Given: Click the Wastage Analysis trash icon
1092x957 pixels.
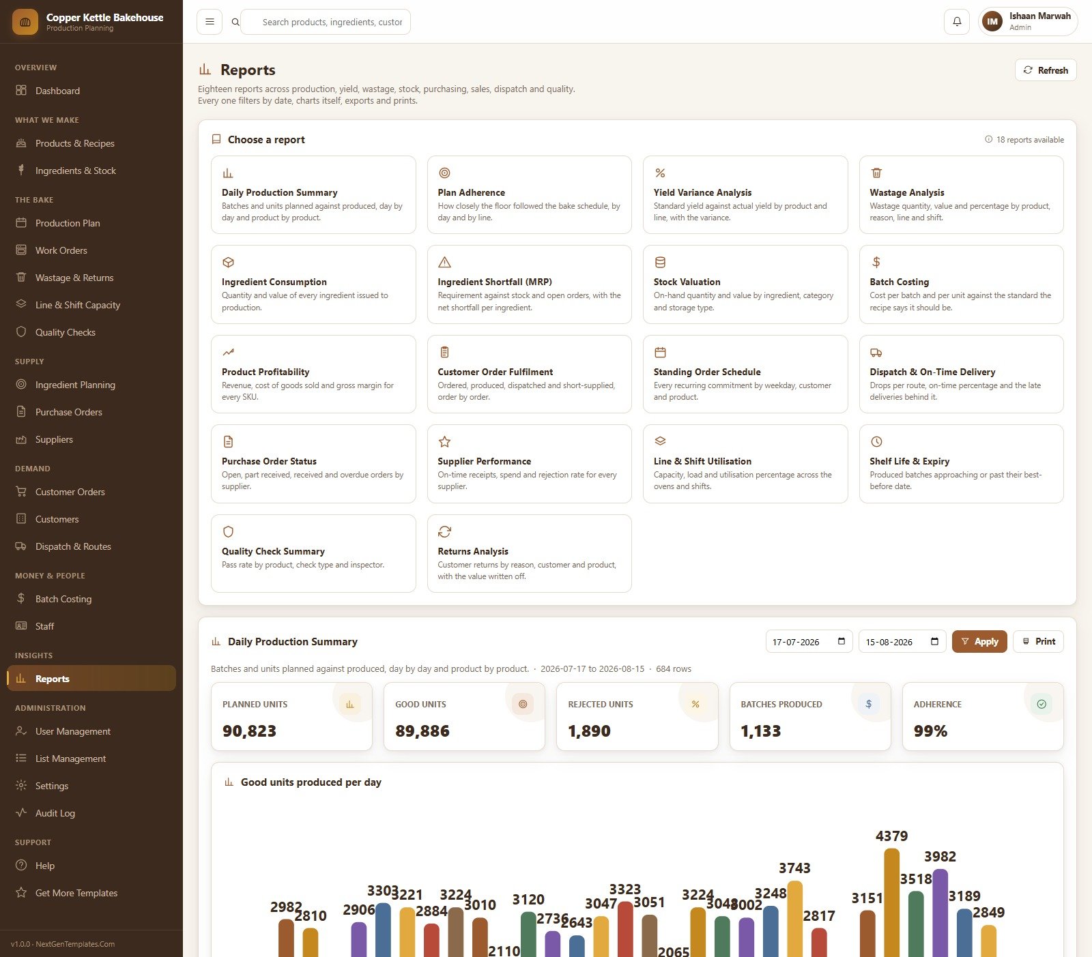Looking at the screenshot, I should (876, 173).
